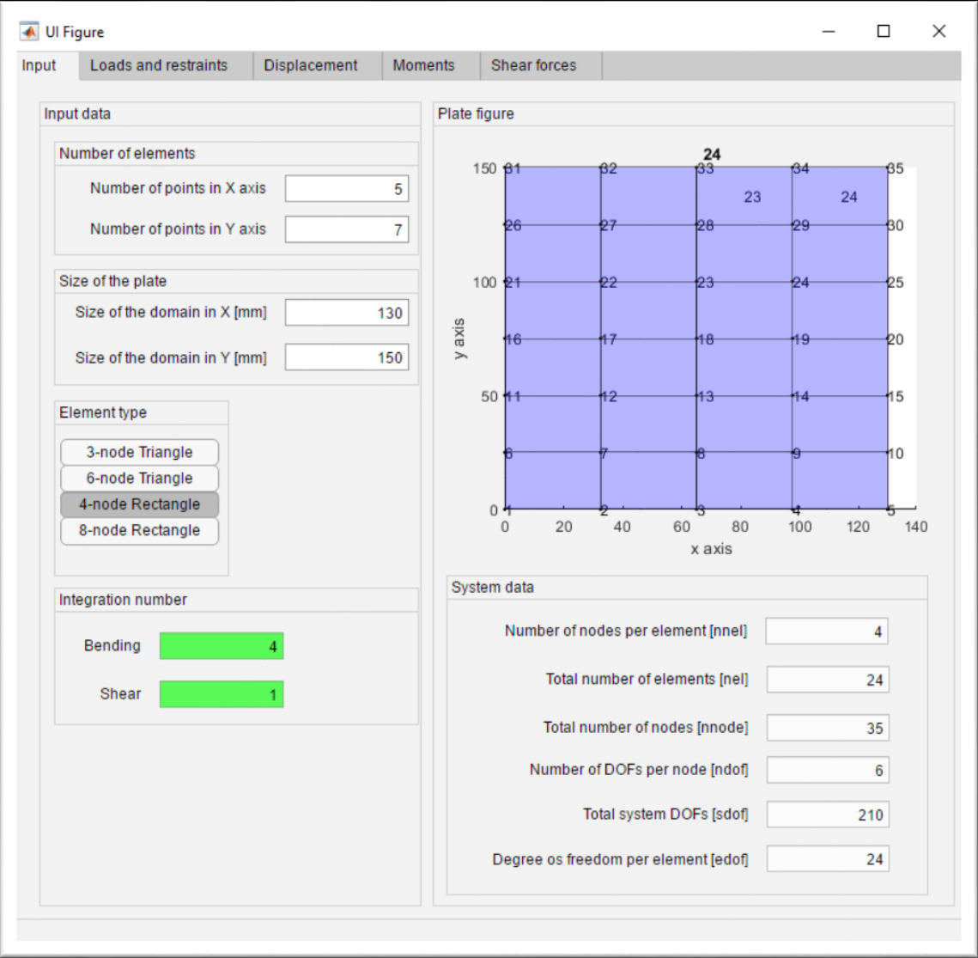Screen dimensions: 978x958
Task: Choose the 6-node Triangle element type
Action: click(139, 479)
